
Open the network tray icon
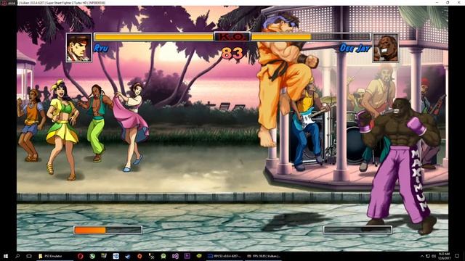428,256
